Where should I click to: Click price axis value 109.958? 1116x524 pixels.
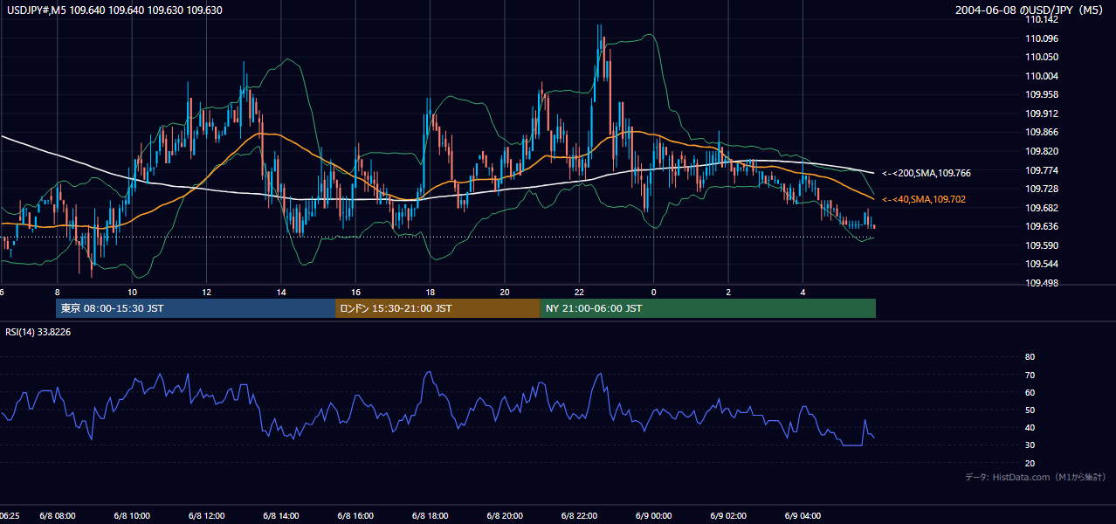(x=1042, y=94)
